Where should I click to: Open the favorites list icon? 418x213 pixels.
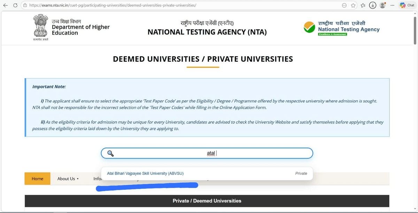[363, 5]
